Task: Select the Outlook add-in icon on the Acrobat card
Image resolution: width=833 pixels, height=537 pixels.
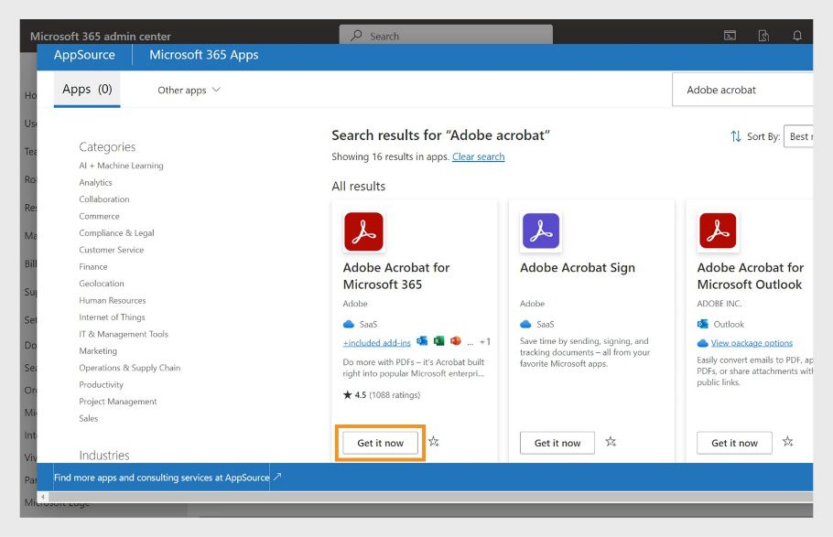Action: click(422, 340)
